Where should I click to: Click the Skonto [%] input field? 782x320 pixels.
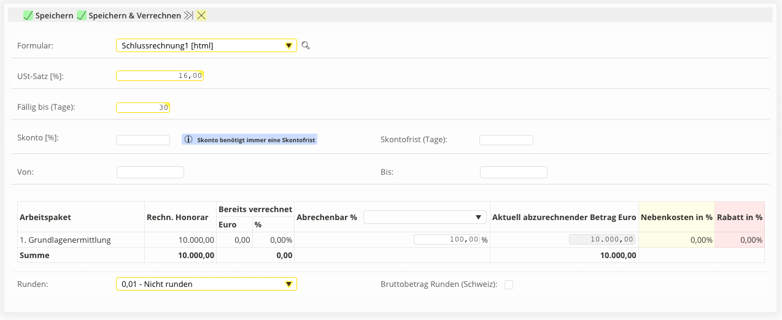(x=143, y=140)
